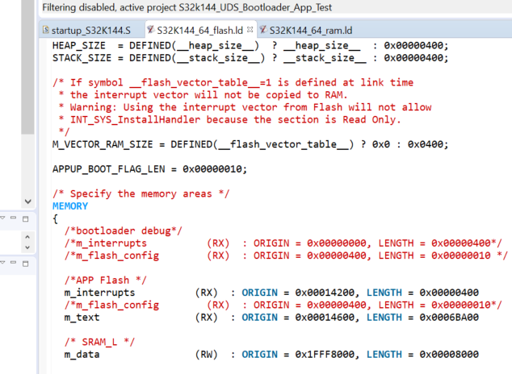
Task: Click the small down arrow in the middle left panel
Action: pos(27,247)
